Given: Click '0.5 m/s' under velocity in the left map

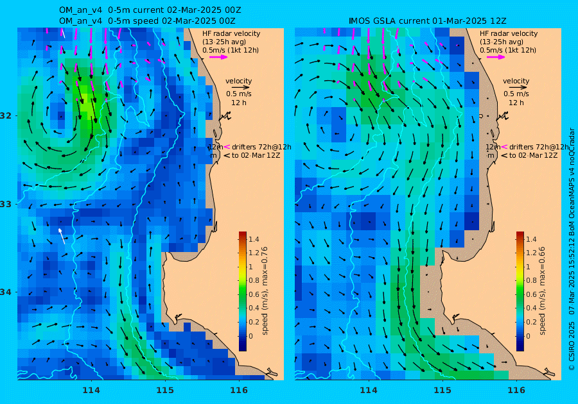Looking at the screenshot, I should (239, 94).
